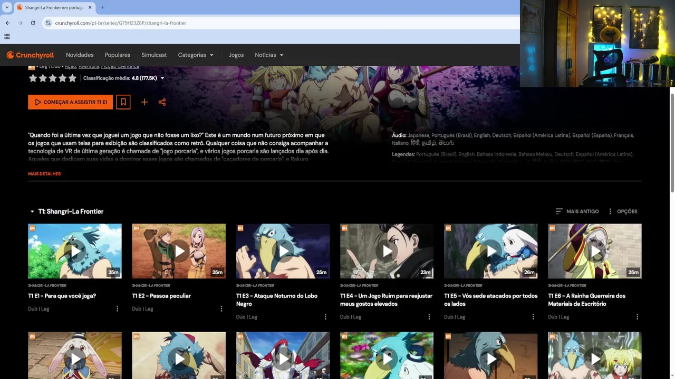Click Começar a Assistir T1 E1 button
Image resolution: width=675 pixels, height=379 pixels.
pyautogui.click(x=71, y=102)
